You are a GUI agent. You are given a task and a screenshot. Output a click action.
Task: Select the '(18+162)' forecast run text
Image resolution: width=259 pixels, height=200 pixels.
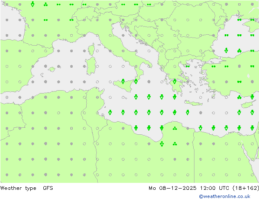246,188
